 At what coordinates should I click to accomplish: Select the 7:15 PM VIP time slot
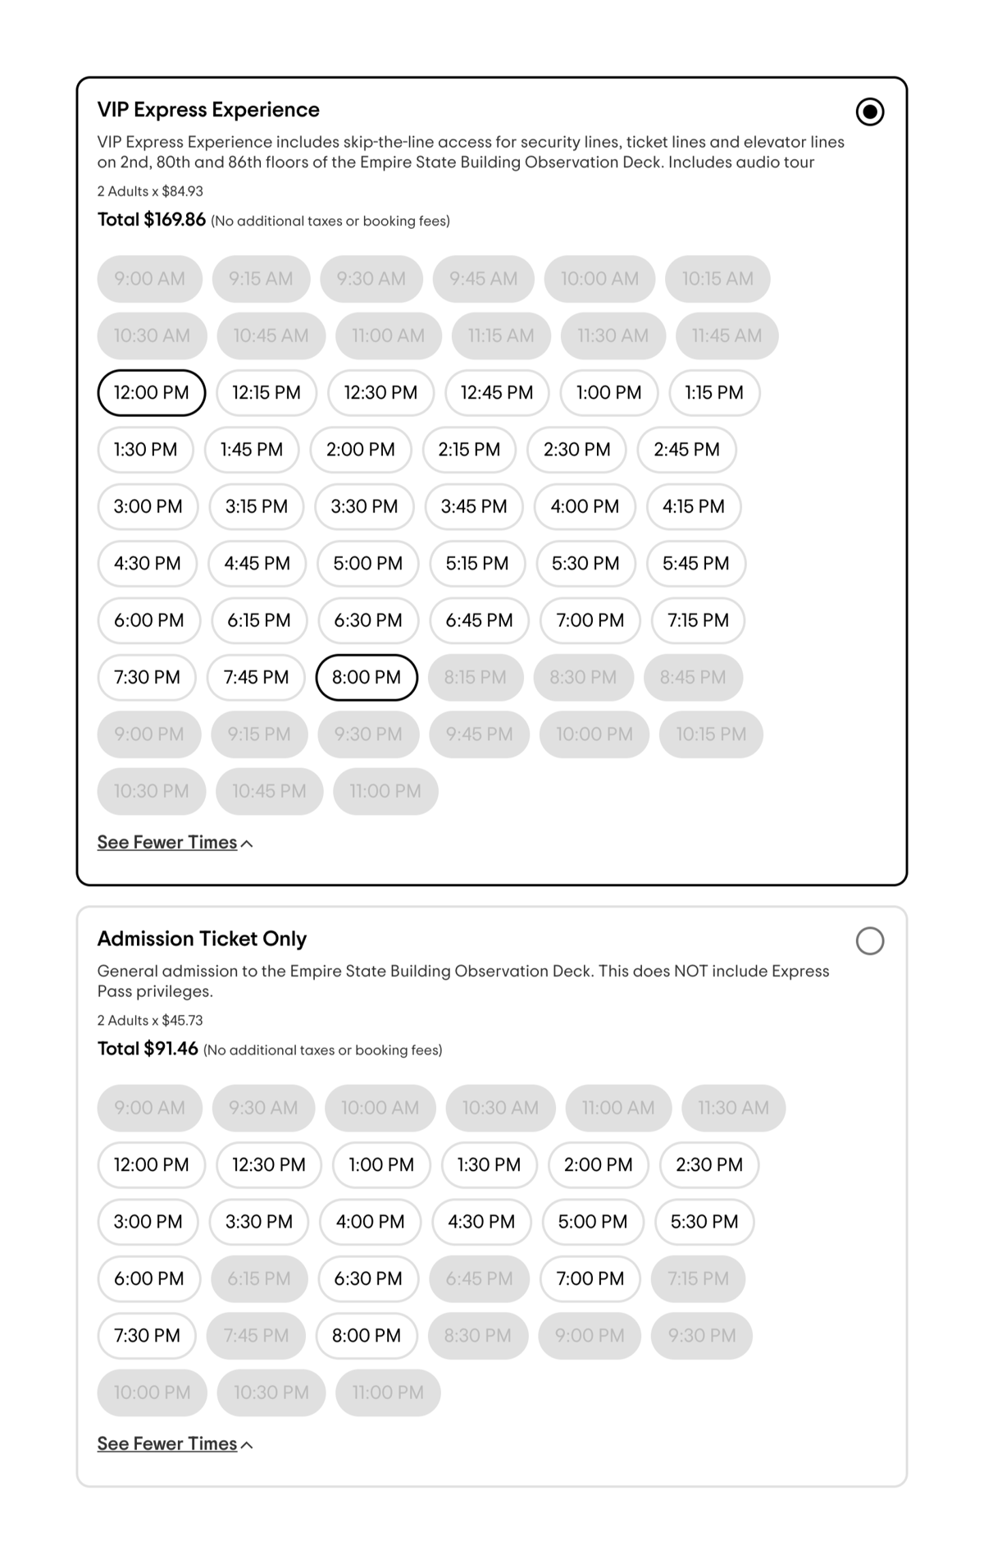coord(698,620)
